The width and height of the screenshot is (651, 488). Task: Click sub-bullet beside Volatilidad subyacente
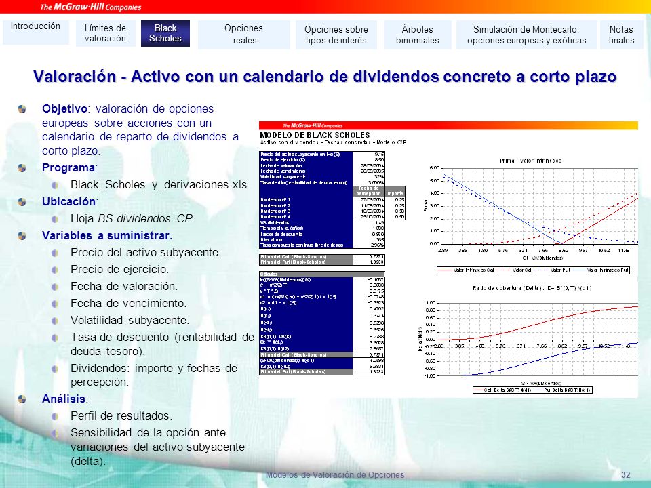click(55, 321)
